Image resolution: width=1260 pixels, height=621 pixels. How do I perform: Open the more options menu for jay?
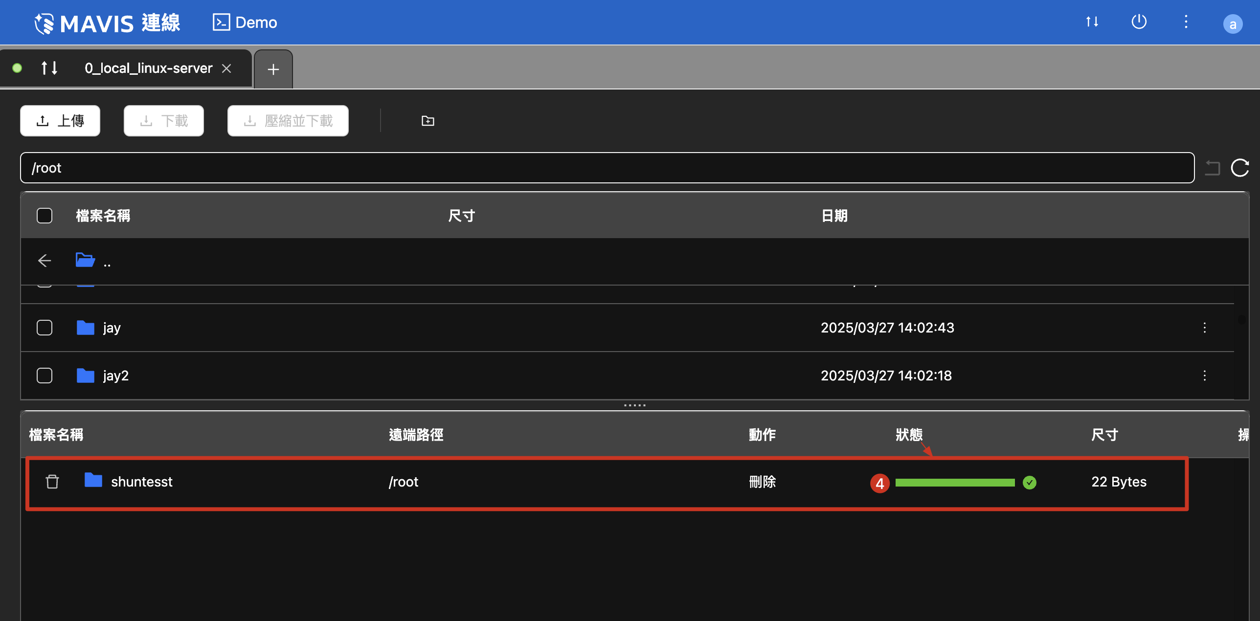[1204, 328]
